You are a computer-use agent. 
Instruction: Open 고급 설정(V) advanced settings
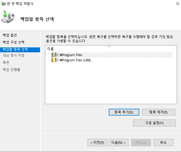(x=154, y=123)
